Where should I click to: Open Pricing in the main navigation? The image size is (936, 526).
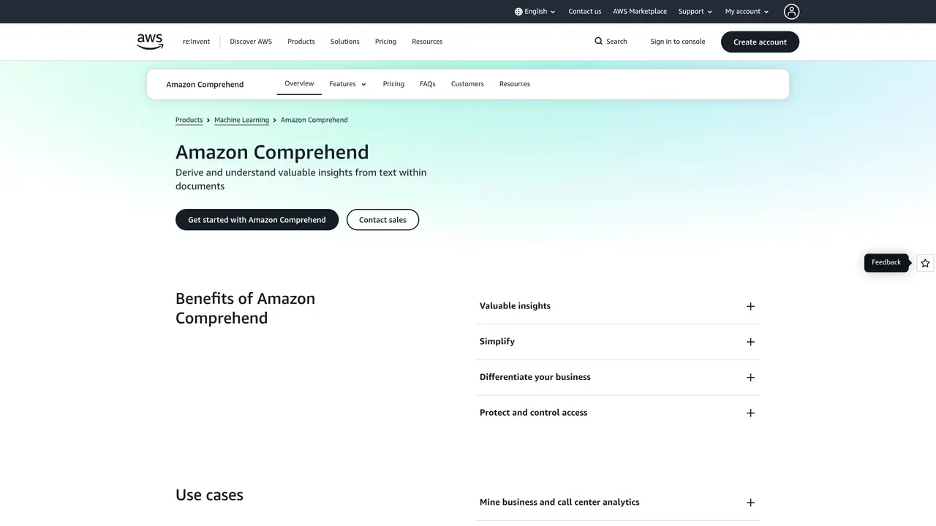click(x=385, y=42)
